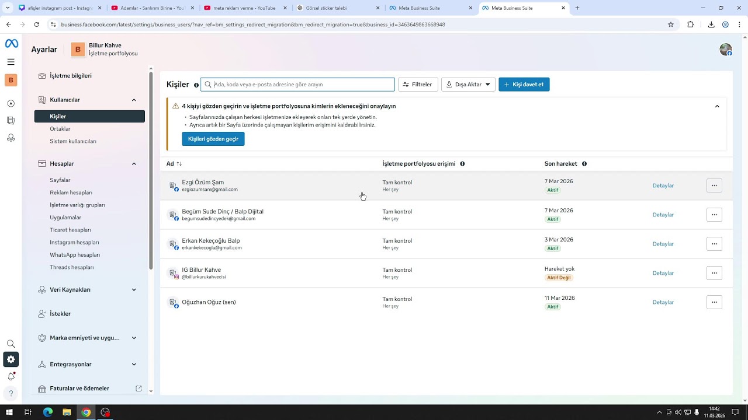The image size is (748, 420).
Task: Click info icon next to Kişiler heading
Action: 196,85
